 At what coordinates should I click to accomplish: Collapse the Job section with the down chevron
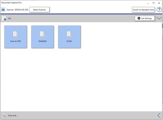(x=159, y=18)
